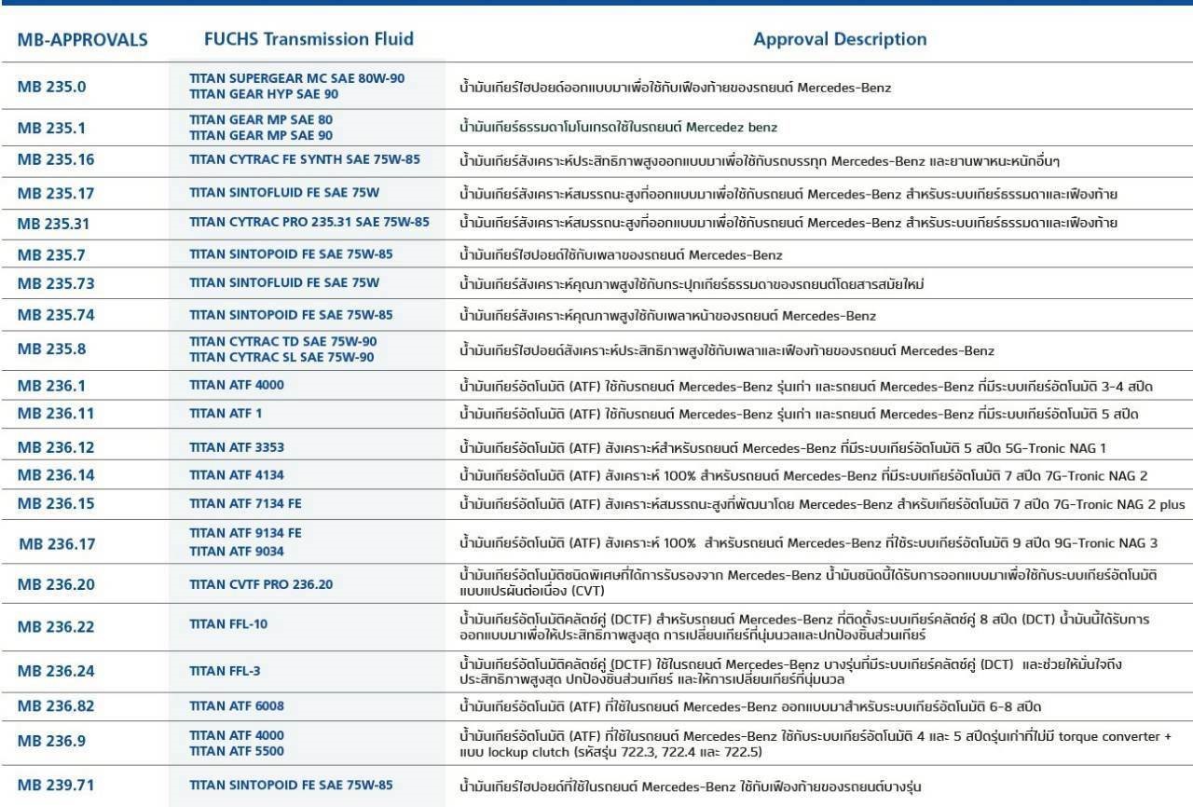Click TITAN ATF 3353 product name
1193x807 pixels.
tap(237, 447)
